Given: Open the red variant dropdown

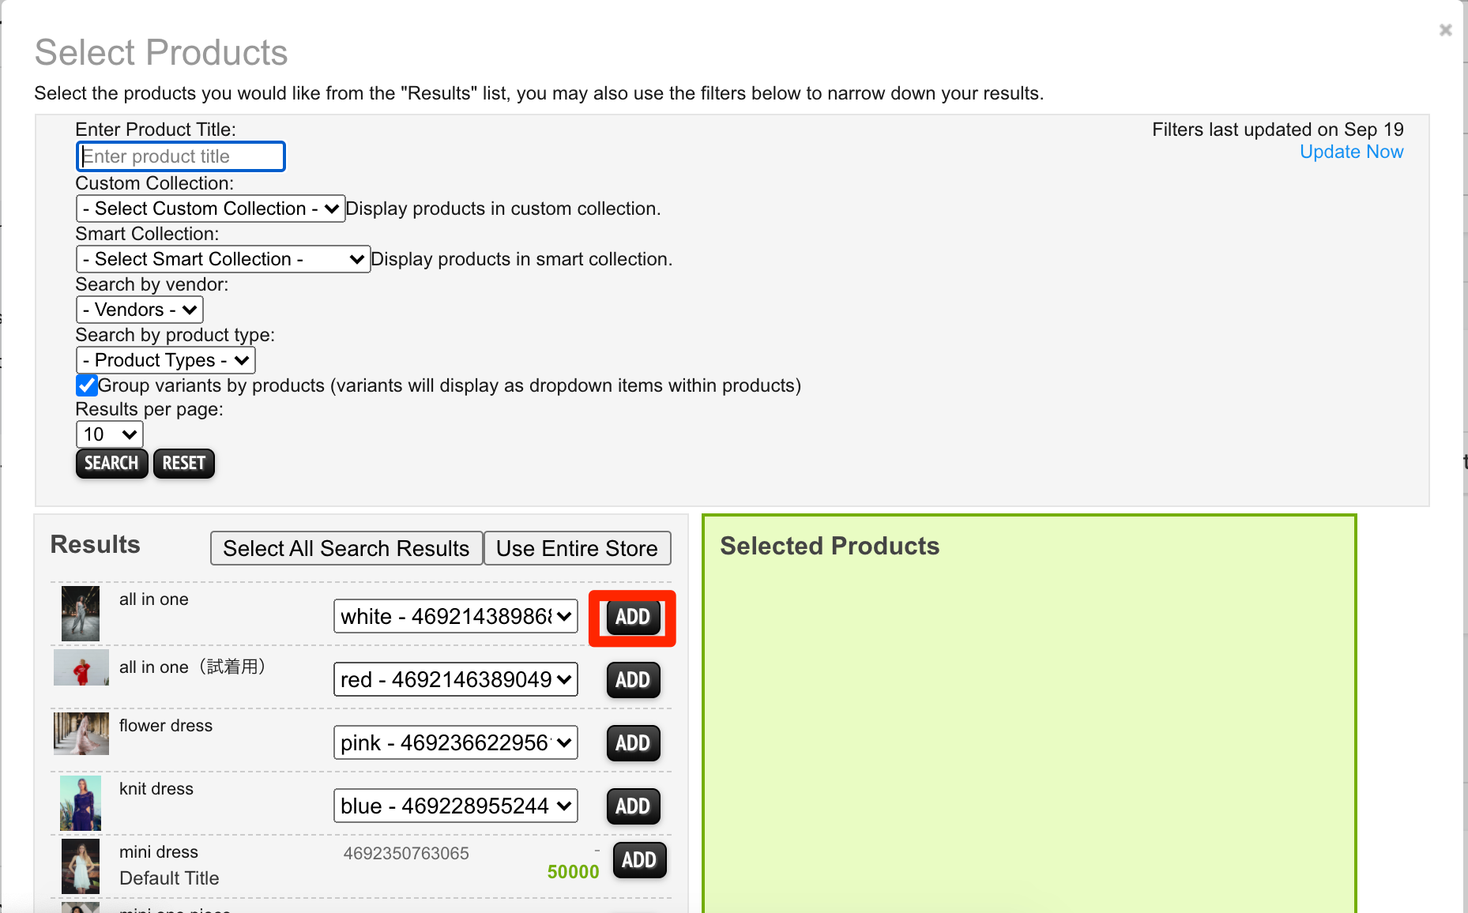Looking at the screenshot, I should [x=455, y=680].
